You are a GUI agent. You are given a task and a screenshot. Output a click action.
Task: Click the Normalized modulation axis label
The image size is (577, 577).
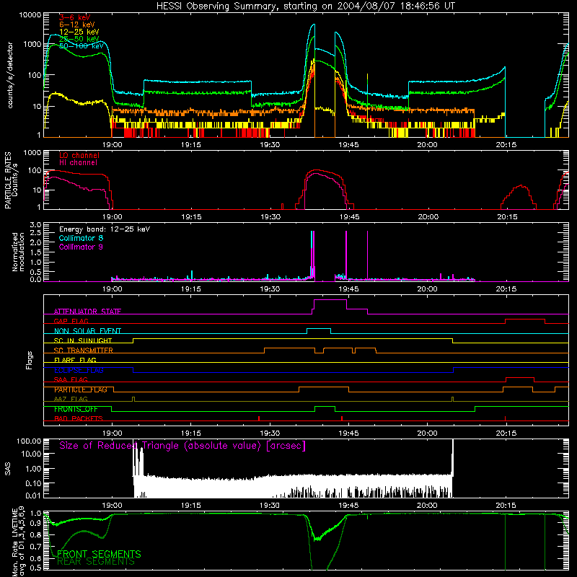[x=18, y=252]
